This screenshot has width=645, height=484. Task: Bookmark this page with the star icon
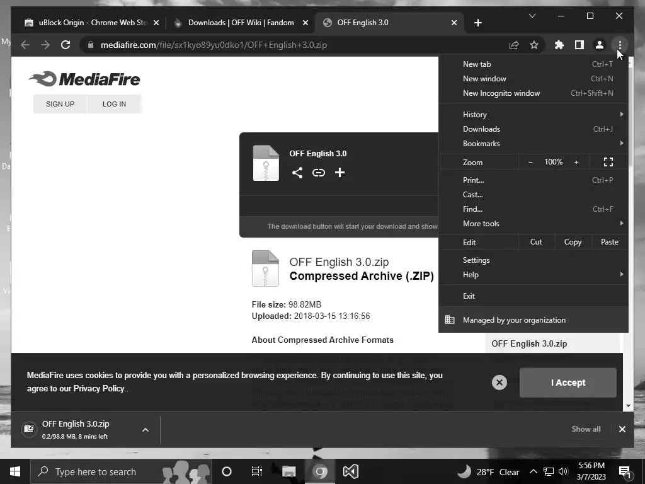point(534,45)
